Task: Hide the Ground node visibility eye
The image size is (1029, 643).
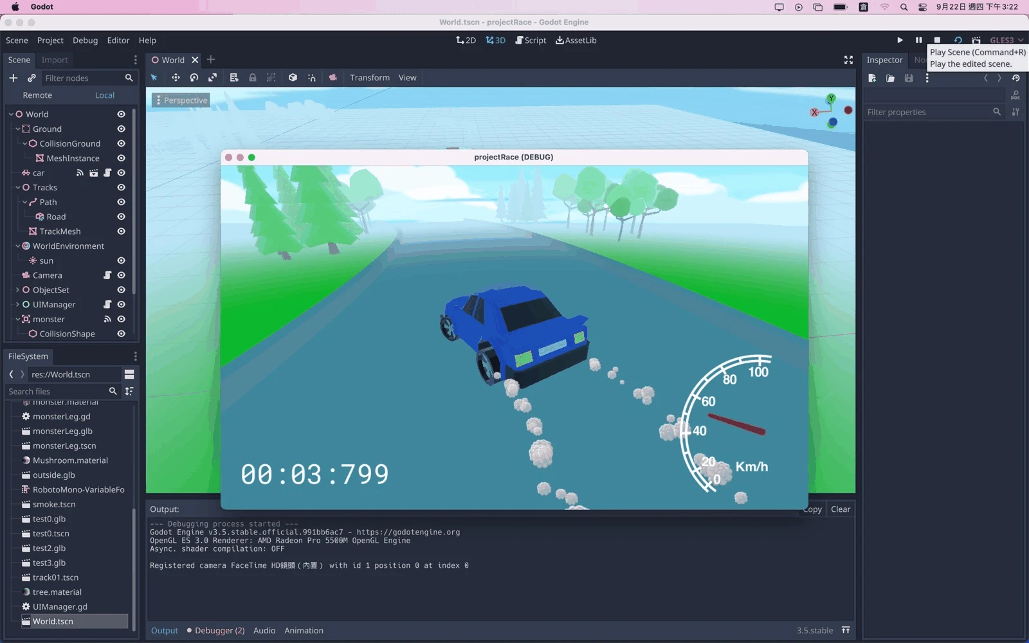Action: tap(121, 129)
